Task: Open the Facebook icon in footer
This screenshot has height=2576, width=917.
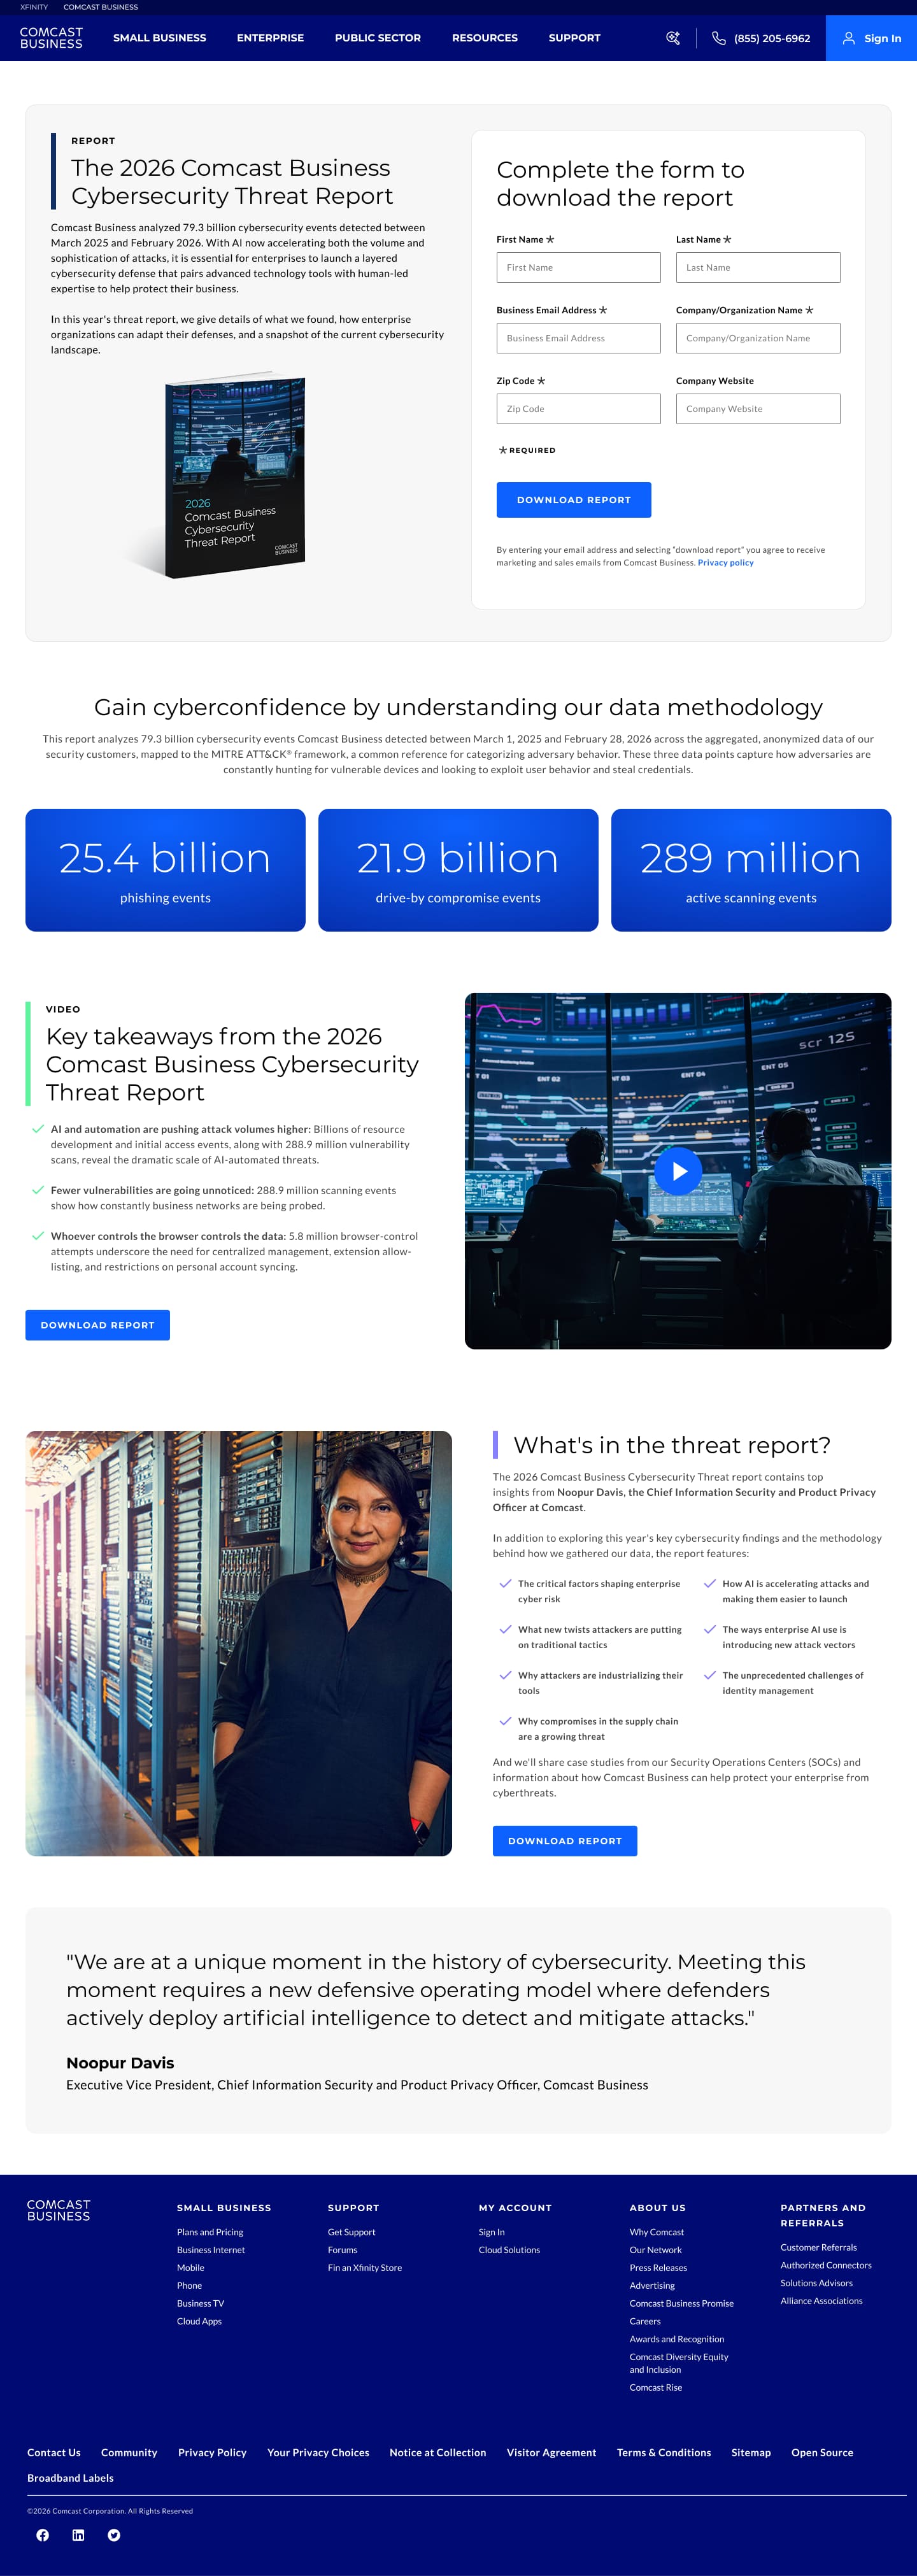Action: [x=43, y=2534]
